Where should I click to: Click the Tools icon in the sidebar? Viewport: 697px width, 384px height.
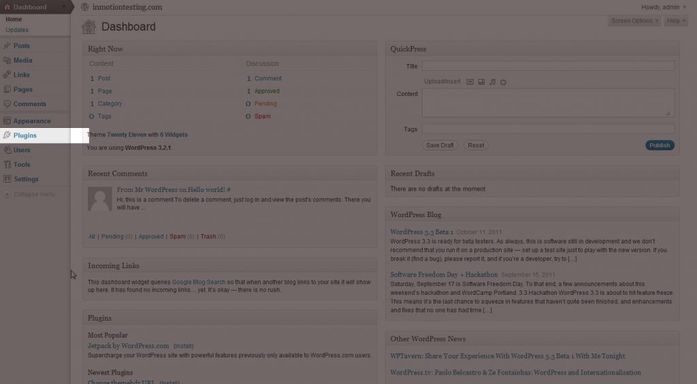[7, 165]
